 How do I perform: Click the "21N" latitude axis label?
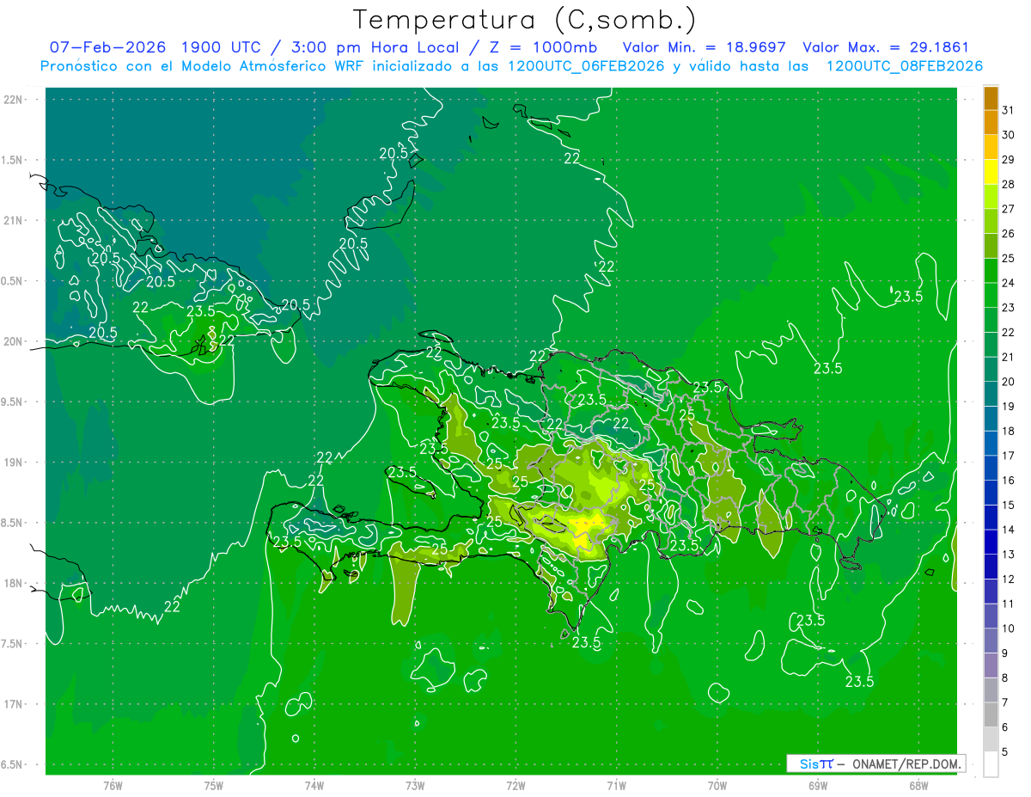(x=14, y=220)
